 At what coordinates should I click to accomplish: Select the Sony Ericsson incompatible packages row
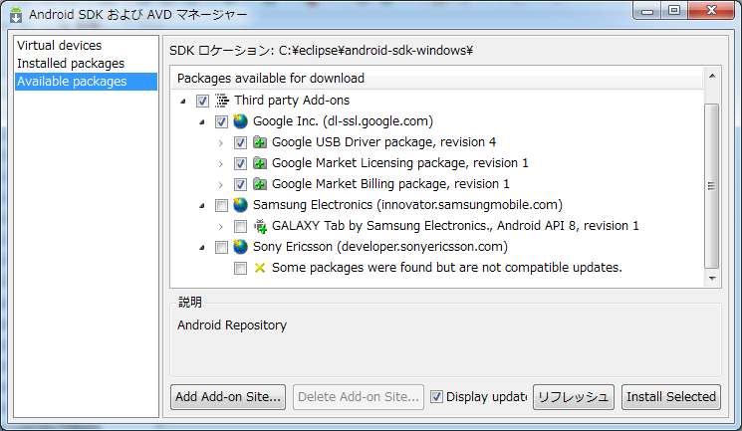(447, 268)
